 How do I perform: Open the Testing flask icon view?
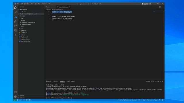(x=15, y=35)
